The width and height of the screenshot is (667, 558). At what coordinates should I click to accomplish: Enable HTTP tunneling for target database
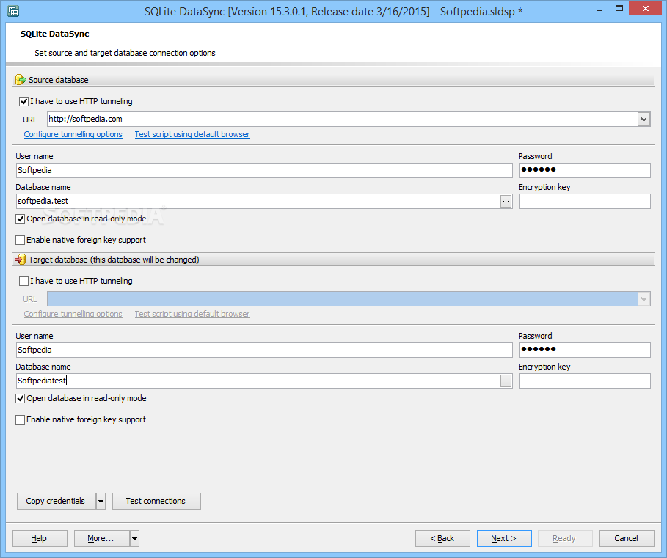(x=24, y=281)
